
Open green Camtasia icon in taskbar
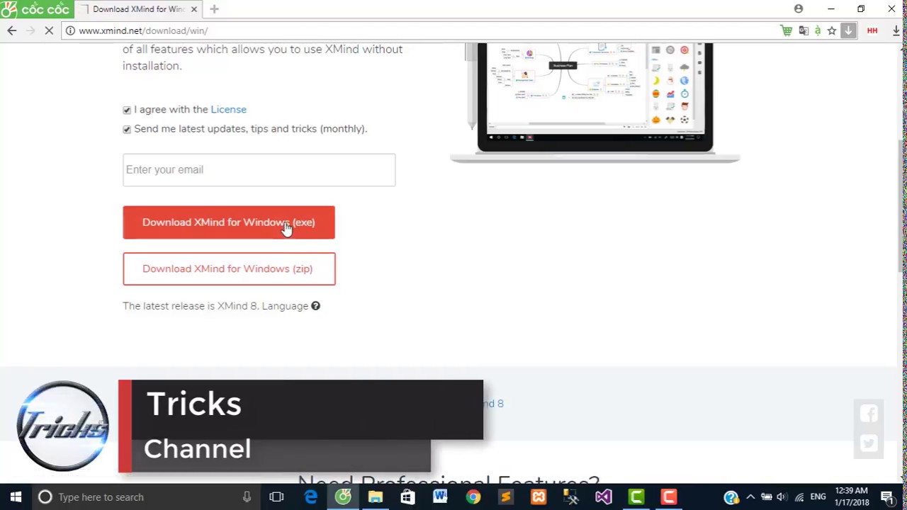pos(636,497)
